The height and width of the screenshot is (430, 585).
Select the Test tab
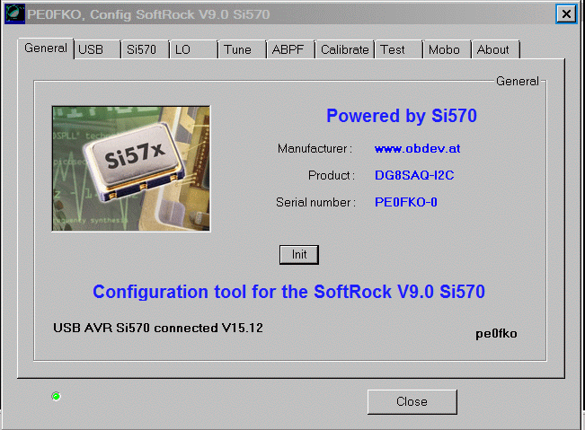tap(393, 50)
